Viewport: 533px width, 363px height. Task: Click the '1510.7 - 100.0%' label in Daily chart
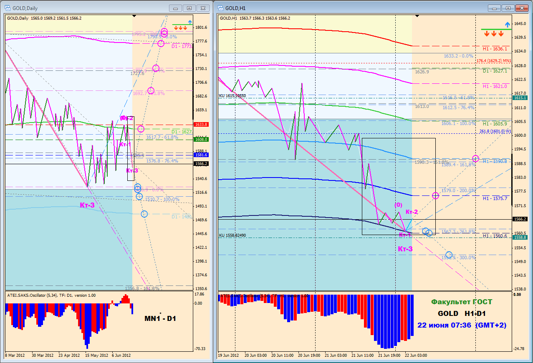(162, 199)
